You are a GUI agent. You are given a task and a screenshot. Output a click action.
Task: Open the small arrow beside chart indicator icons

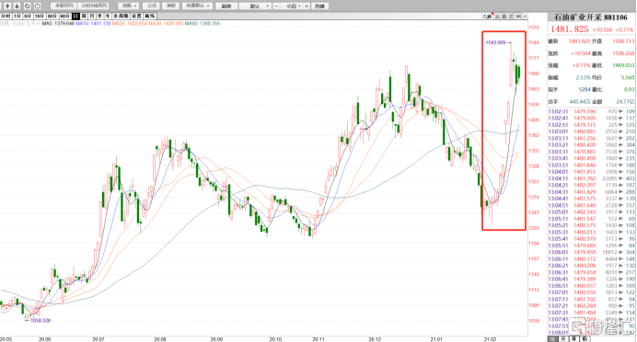(x=525, y=17)
